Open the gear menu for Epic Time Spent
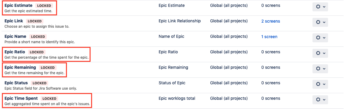Viewport: 346px width, 109px height. 320,100
